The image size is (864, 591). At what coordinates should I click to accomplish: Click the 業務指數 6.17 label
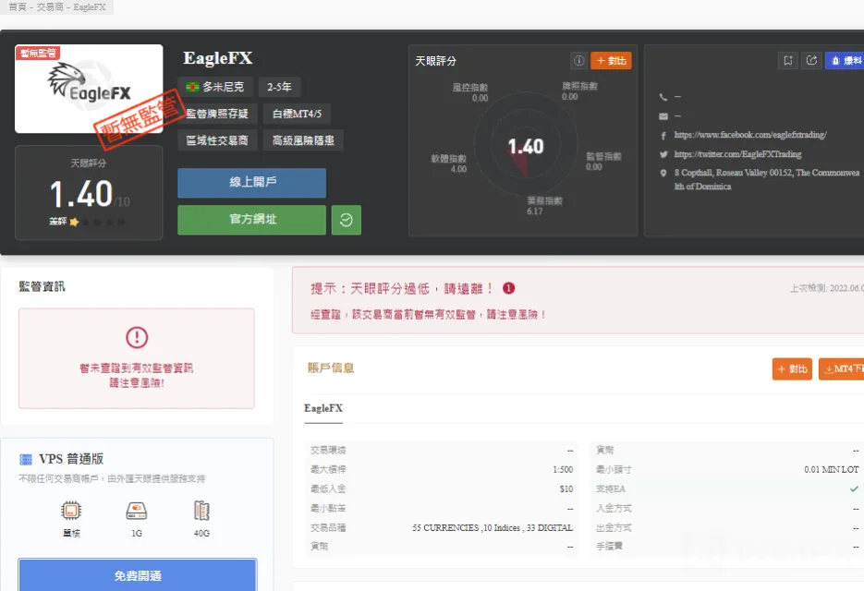coord(544,206)
